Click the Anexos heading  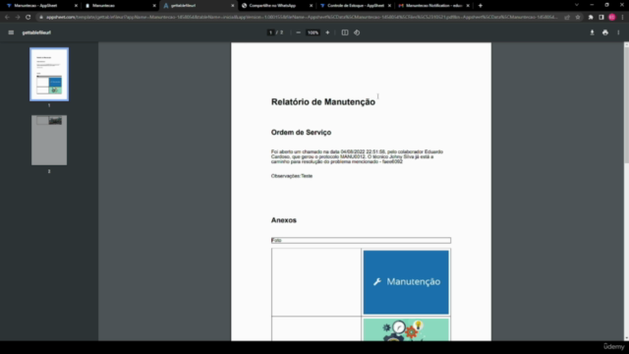coord(284,220)
